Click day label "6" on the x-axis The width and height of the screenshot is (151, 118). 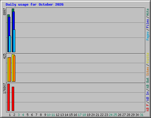32,115
